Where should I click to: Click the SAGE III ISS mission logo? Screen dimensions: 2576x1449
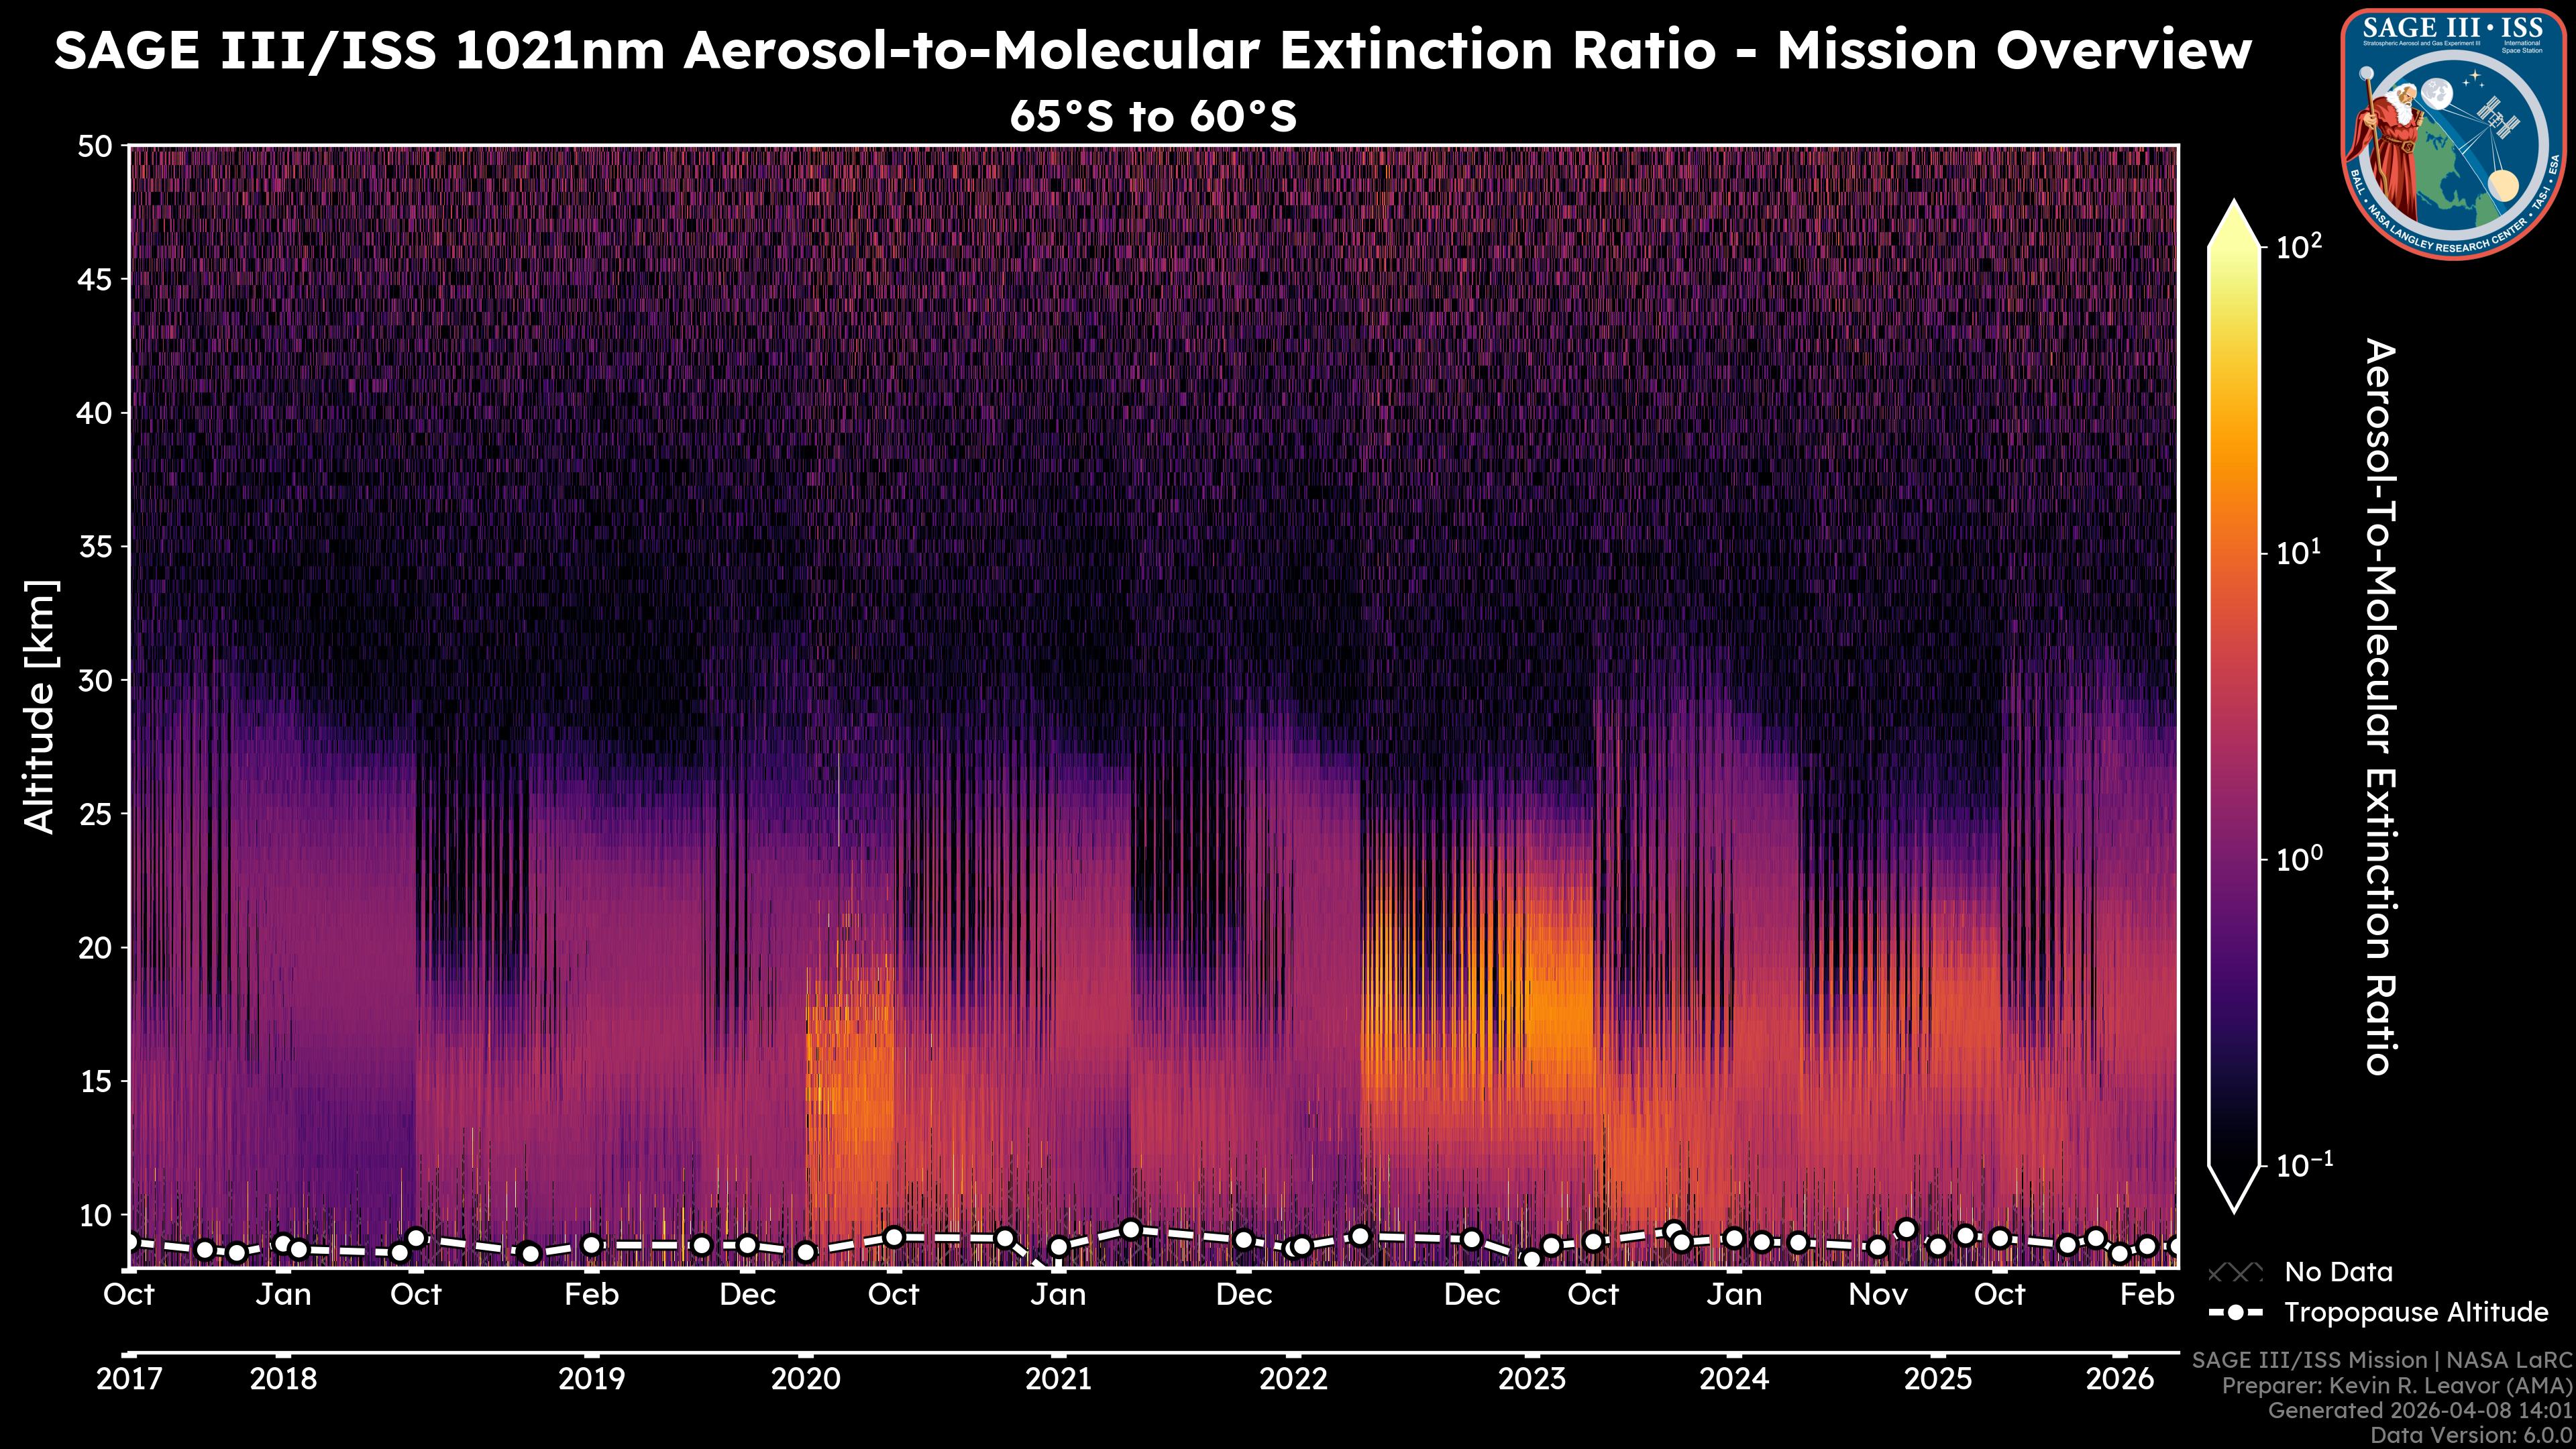[2454, 134]
